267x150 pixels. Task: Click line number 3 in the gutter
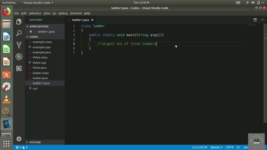tap(74, 35)
